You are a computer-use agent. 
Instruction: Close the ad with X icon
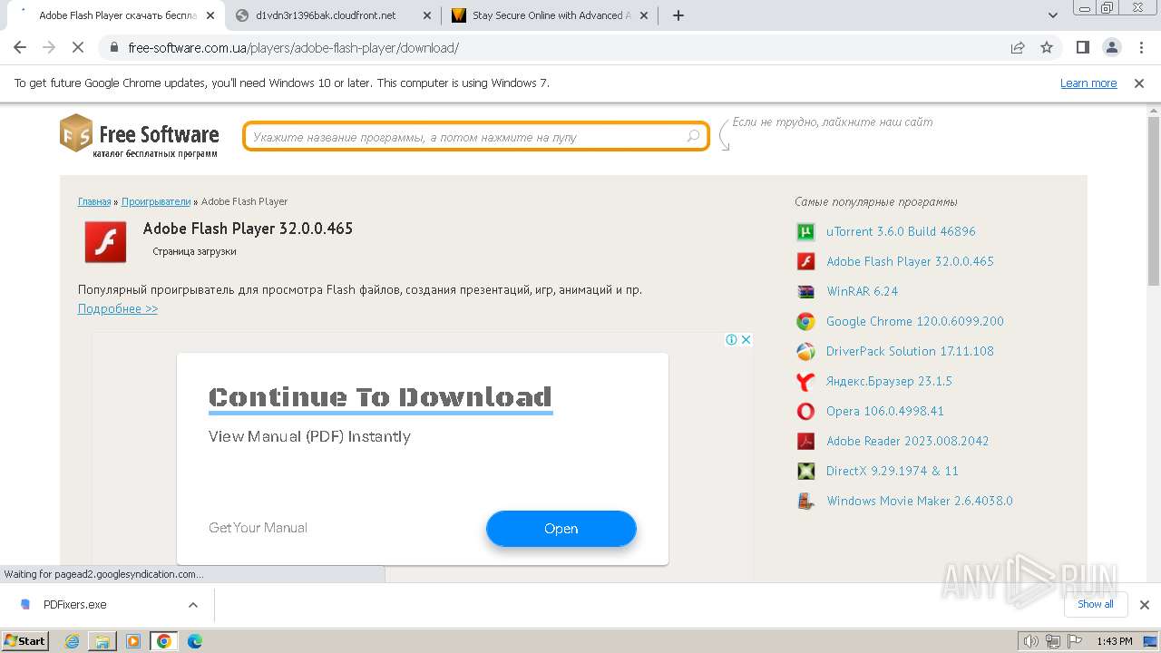point(746,339)
